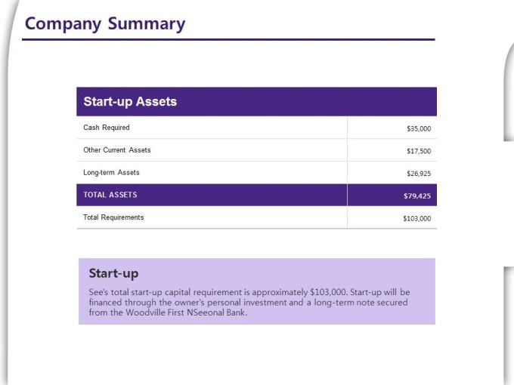Select the $35,000 value cell
Image resolution: width=514 pixels, height=385 pixels.
418,128
